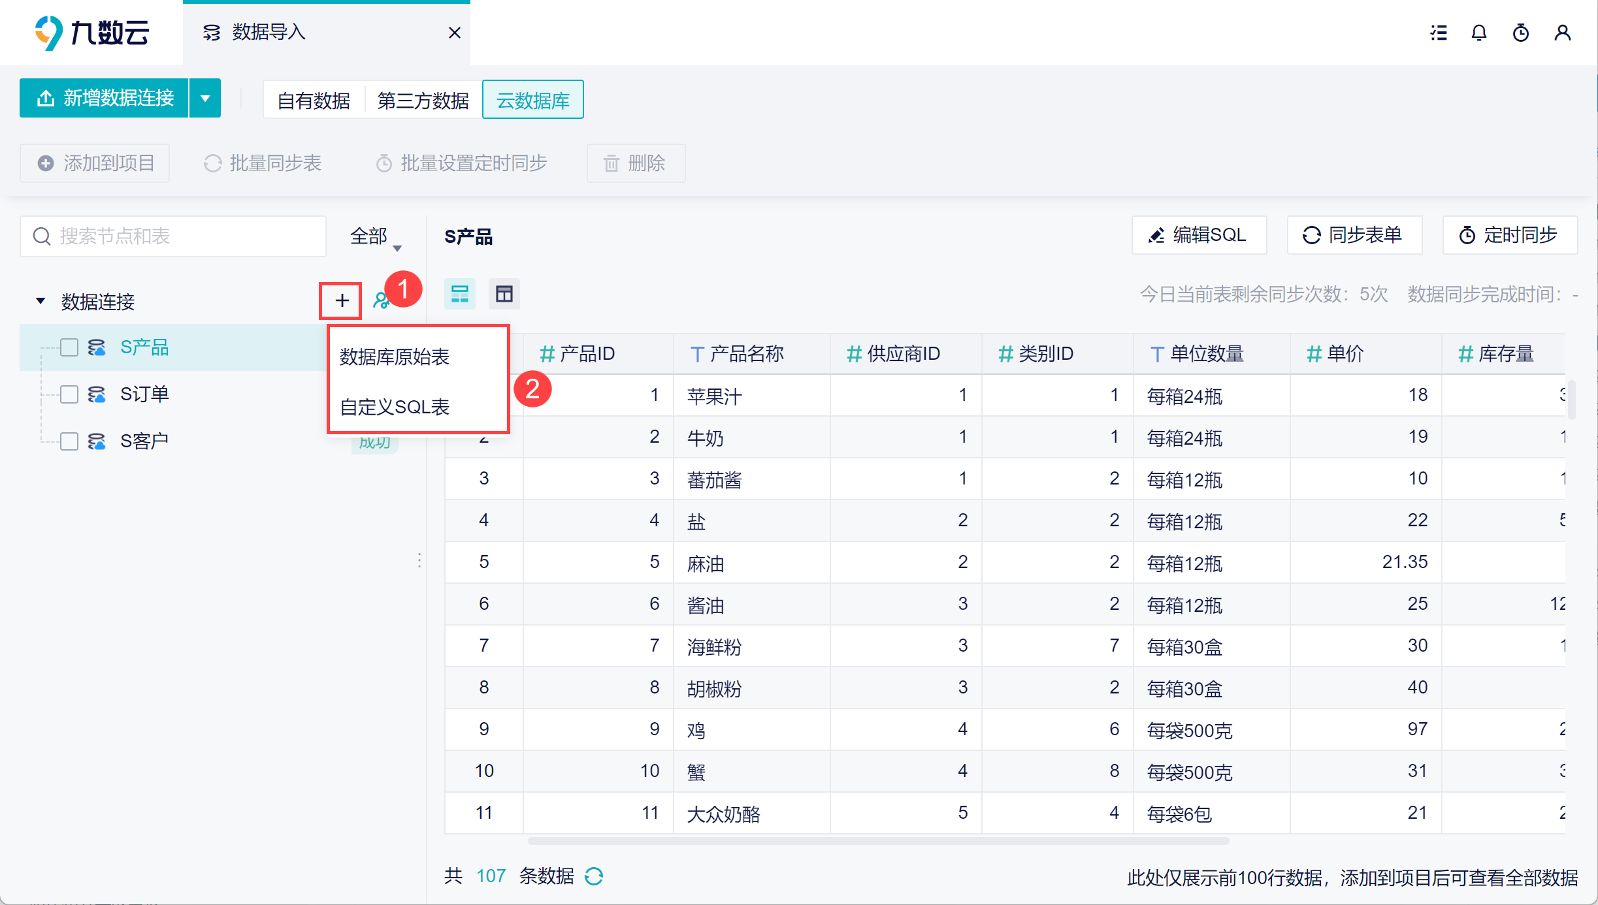This screenshot has width=1598, height=905.
Task: Click the plus icon beside 数据连接
Action: [x=341, y=301]
